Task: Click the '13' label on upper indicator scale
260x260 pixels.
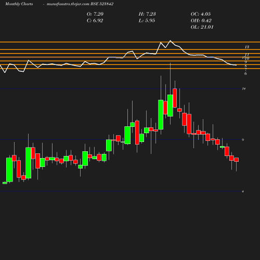Action: pyautogui.click(x=247, y=47)
